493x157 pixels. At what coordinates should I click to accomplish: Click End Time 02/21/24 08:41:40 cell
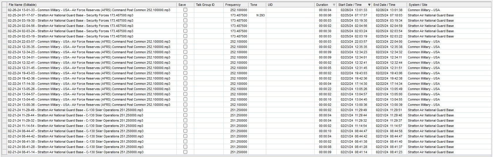[389, 142]
